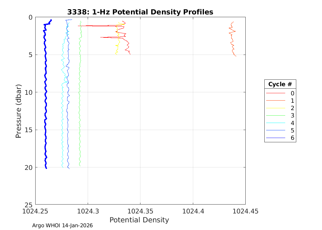Click the 'Argo WHOI 14-Jan-2026' footer text
322x230 pixels.
click(62, 225)
